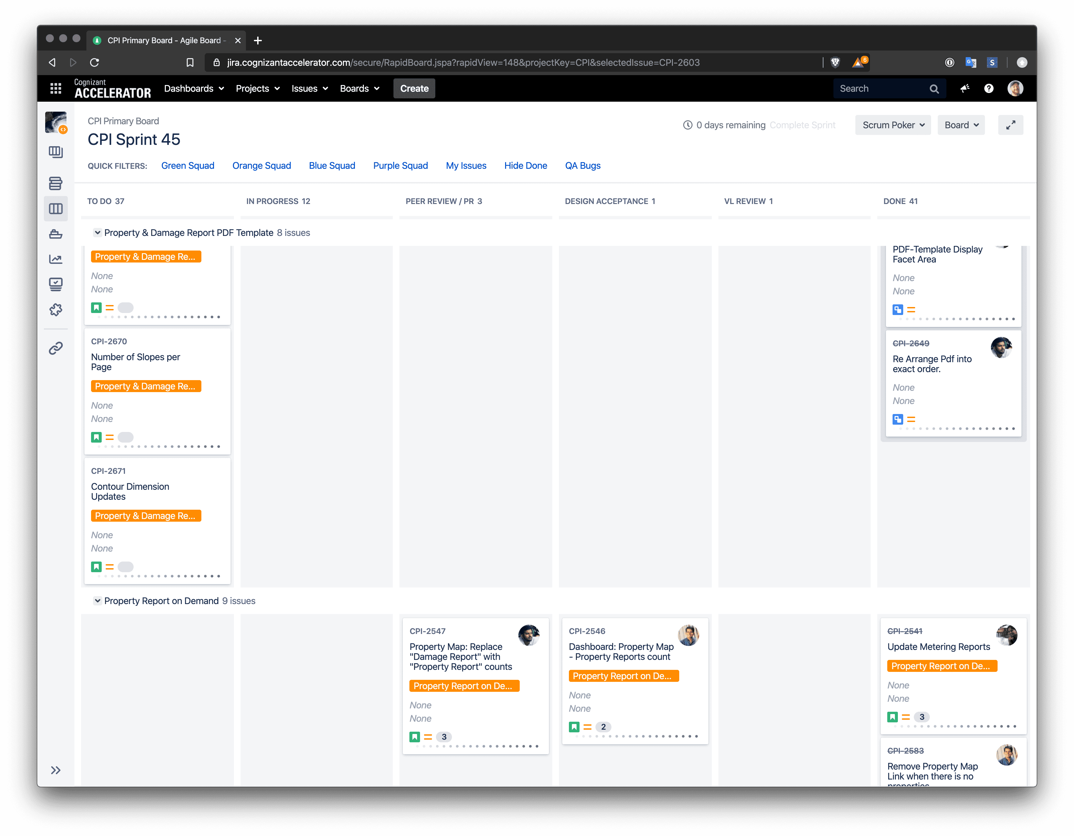This screenshot has height=836, width=1074.
Task: Open issue CPI-2541 link
Action: pyautogui.click(x=904, y=631)
